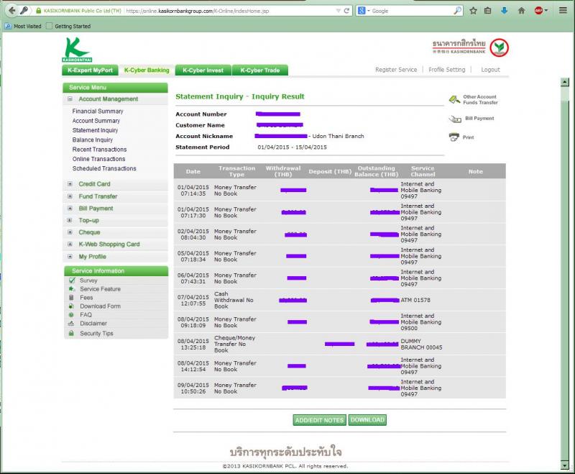Image resolution: width=575 pixels, height=474 pixels.
Task: Open the Profile Setting link
Action: [x=446, y=70]
